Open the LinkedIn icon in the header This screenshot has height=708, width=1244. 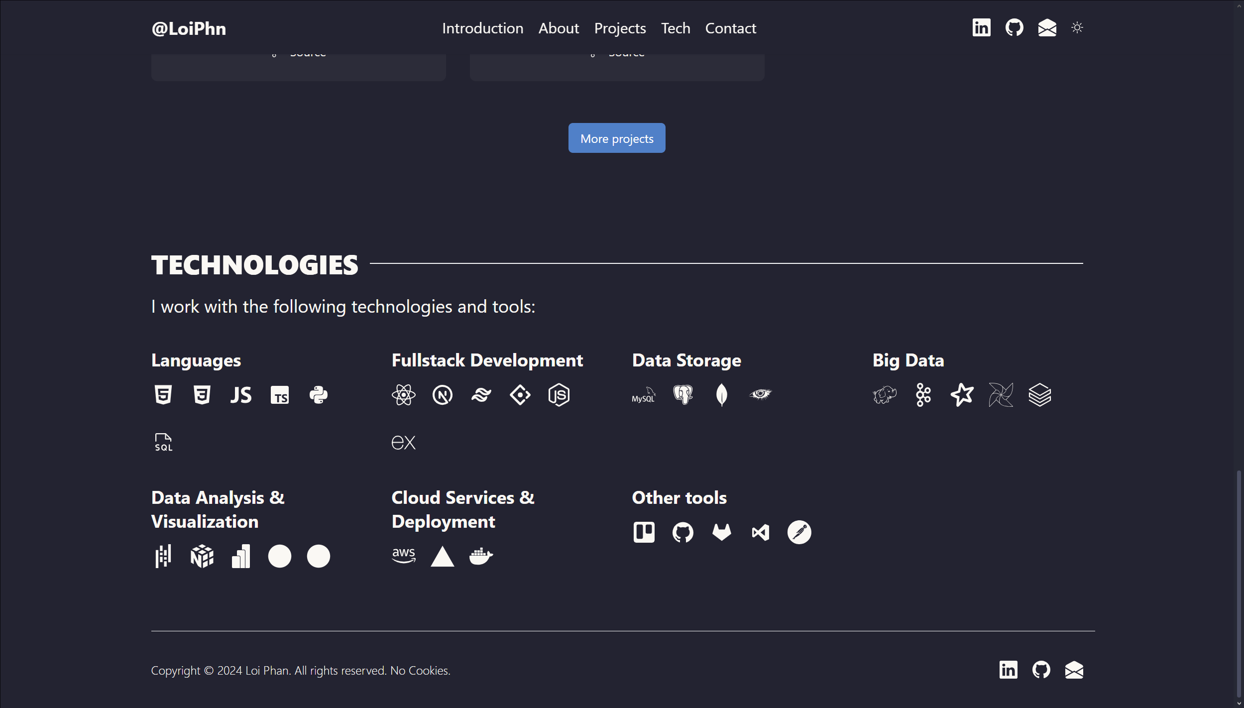(x=981, y=28)
